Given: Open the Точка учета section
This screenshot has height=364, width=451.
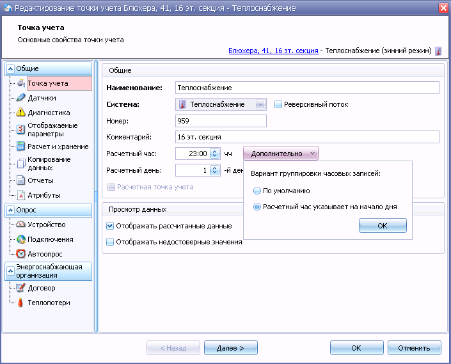Looking at the screenshot, I should (59, 83).
